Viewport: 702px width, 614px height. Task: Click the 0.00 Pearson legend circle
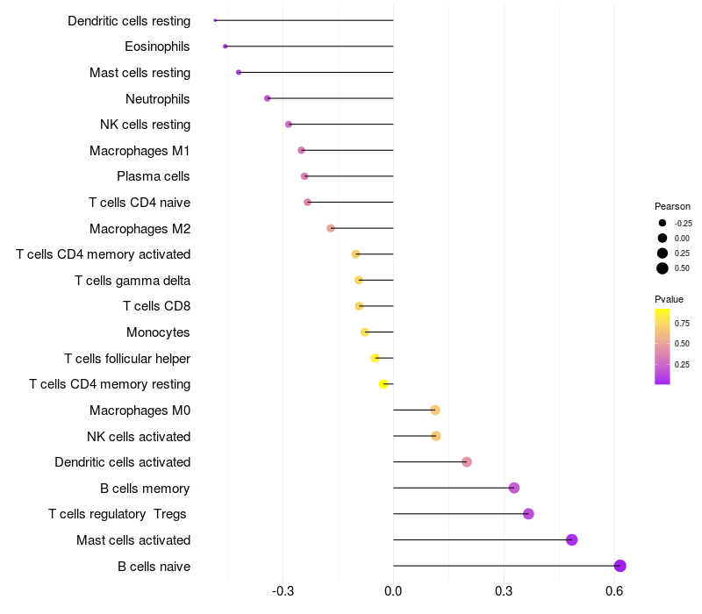[663, 238]
